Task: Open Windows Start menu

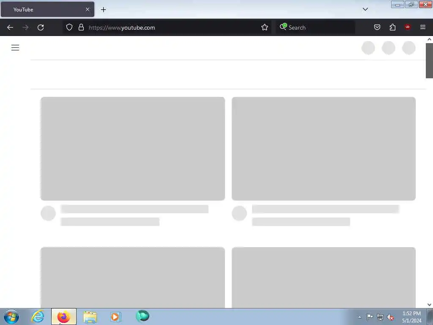Action: 11,317
